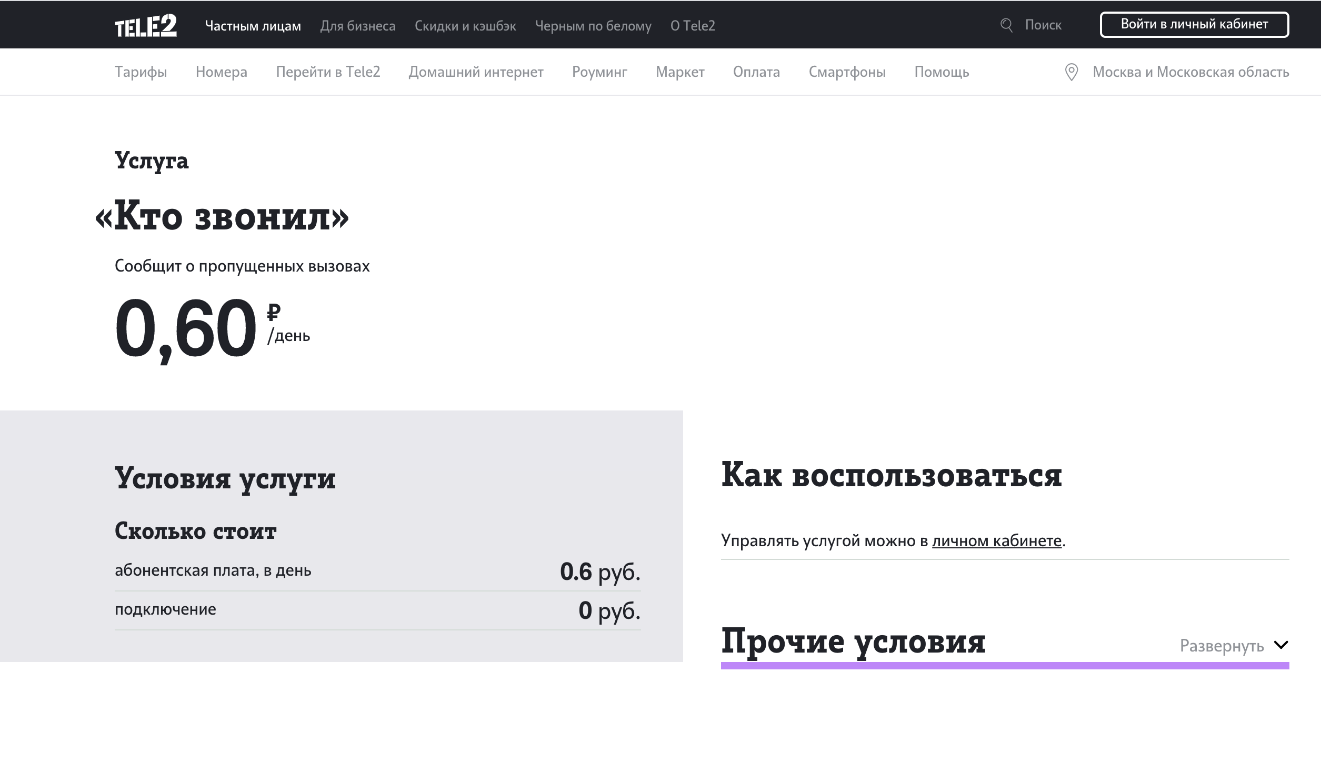
Task: Click the location pin icon
Action: pos(1071,72)
